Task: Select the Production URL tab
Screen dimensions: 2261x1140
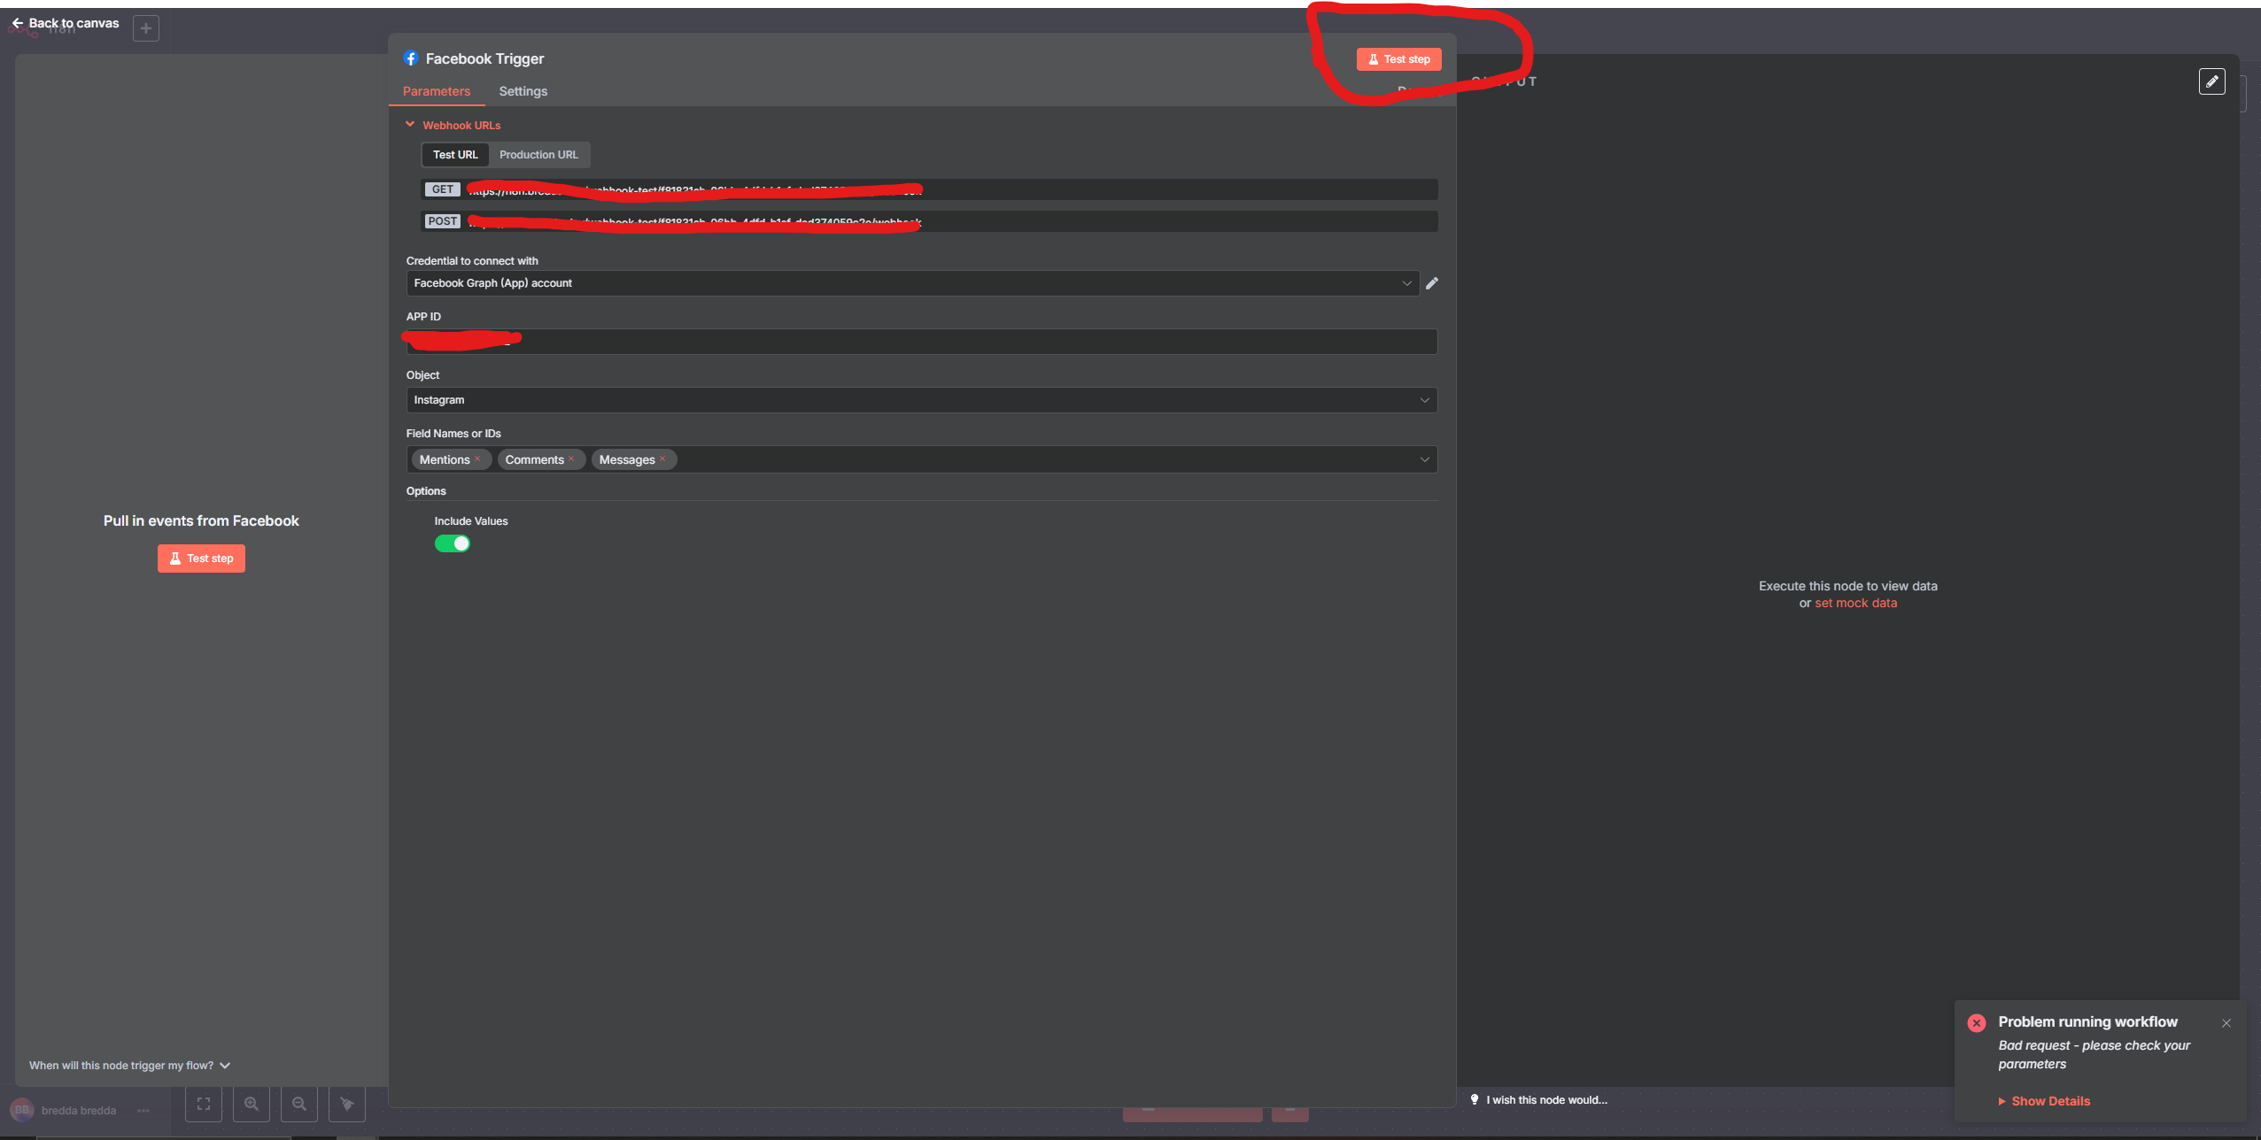Action: pos(538,155)
